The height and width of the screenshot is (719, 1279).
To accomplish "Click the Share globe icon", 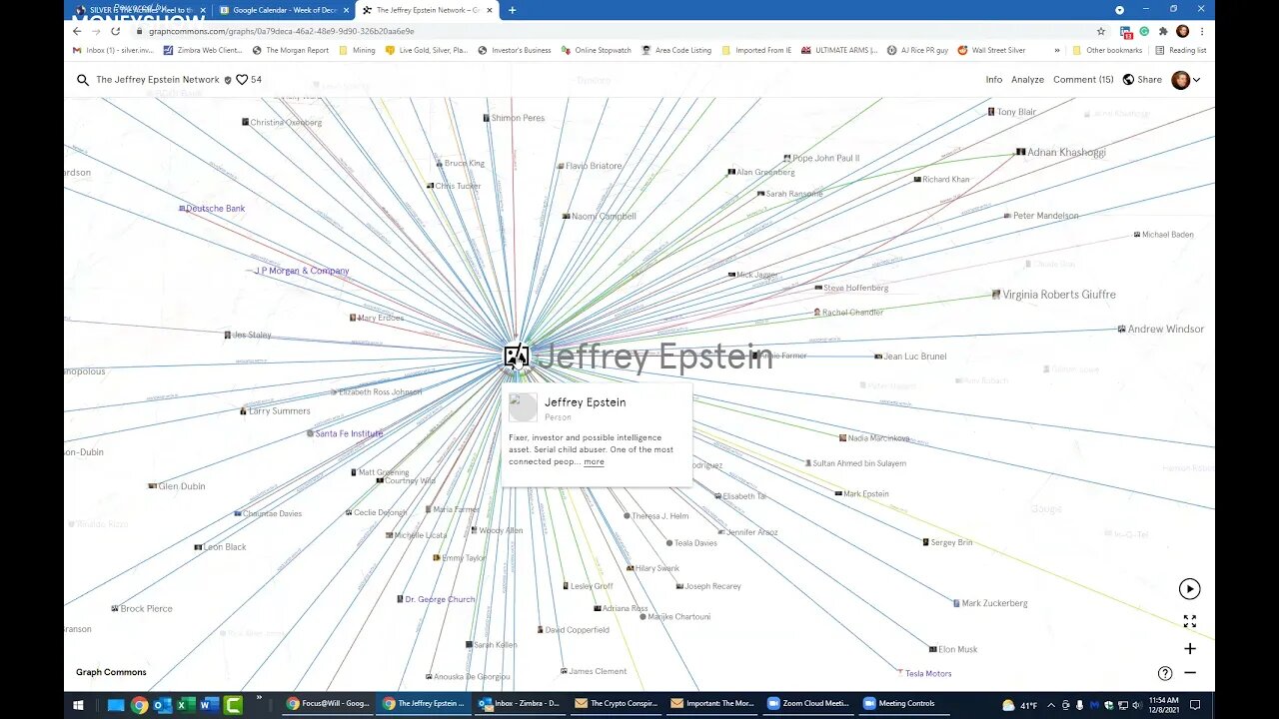I will pyautogui.click(x=1128, y=80).
